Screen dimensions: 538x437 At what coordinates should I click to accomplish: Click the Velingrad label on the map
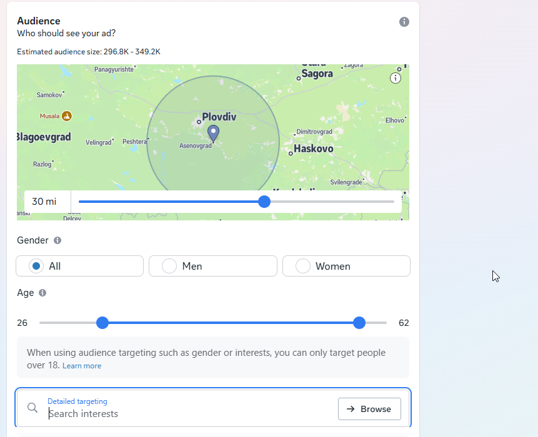tap(99, 142)
